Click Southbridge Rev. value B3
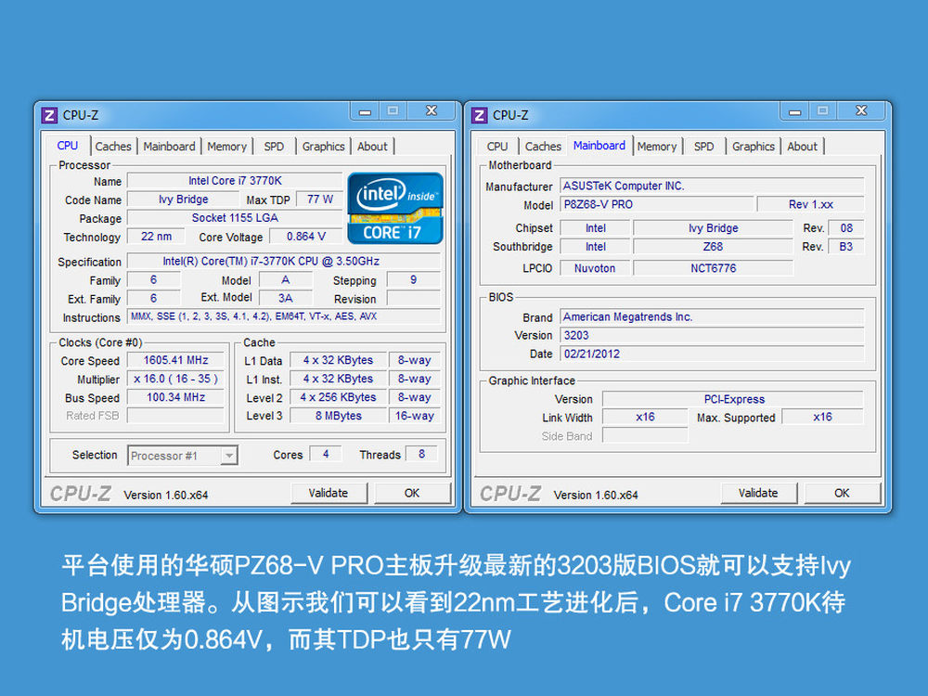928x696 pixels. [845, 247]
